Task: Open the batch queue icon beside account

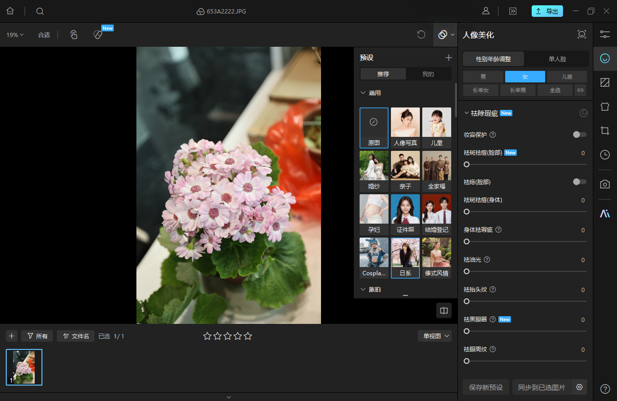Action: 513,11
